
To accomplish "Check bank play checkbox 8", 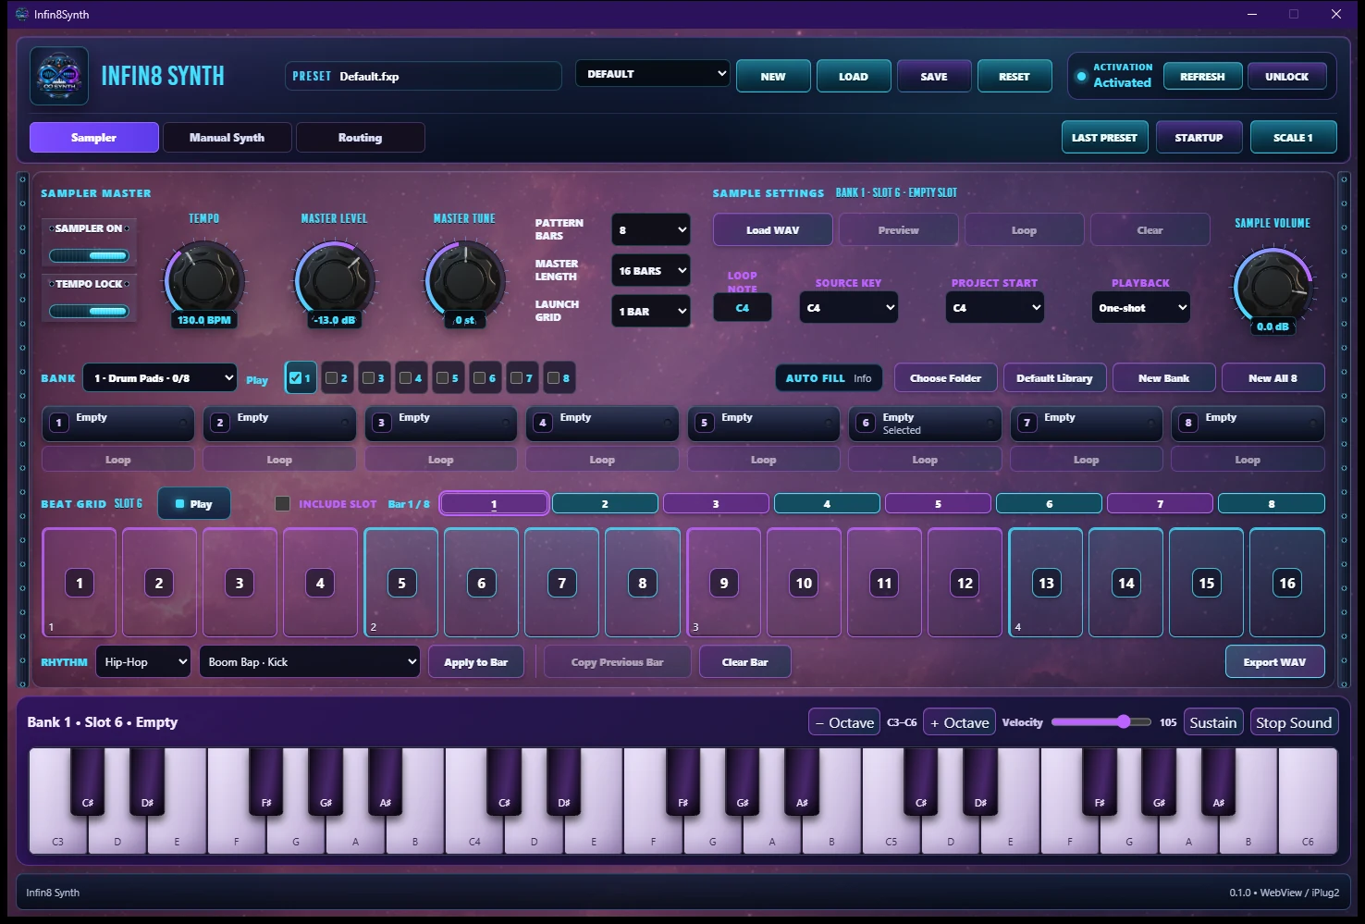I will 554,377.
